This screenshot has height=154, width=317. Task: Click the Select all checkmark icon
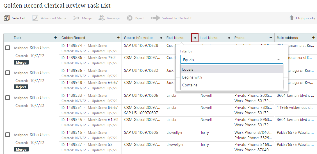click(x=7, y=18)
